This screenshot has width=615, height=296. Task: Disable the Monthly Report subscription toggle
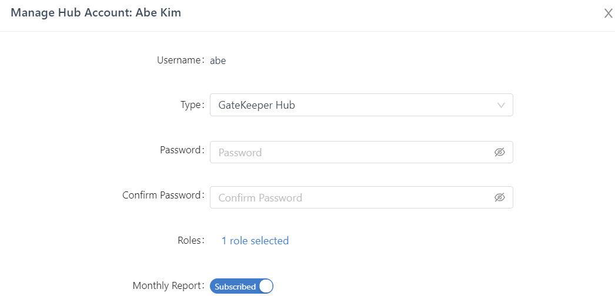[x=242, y=287]
